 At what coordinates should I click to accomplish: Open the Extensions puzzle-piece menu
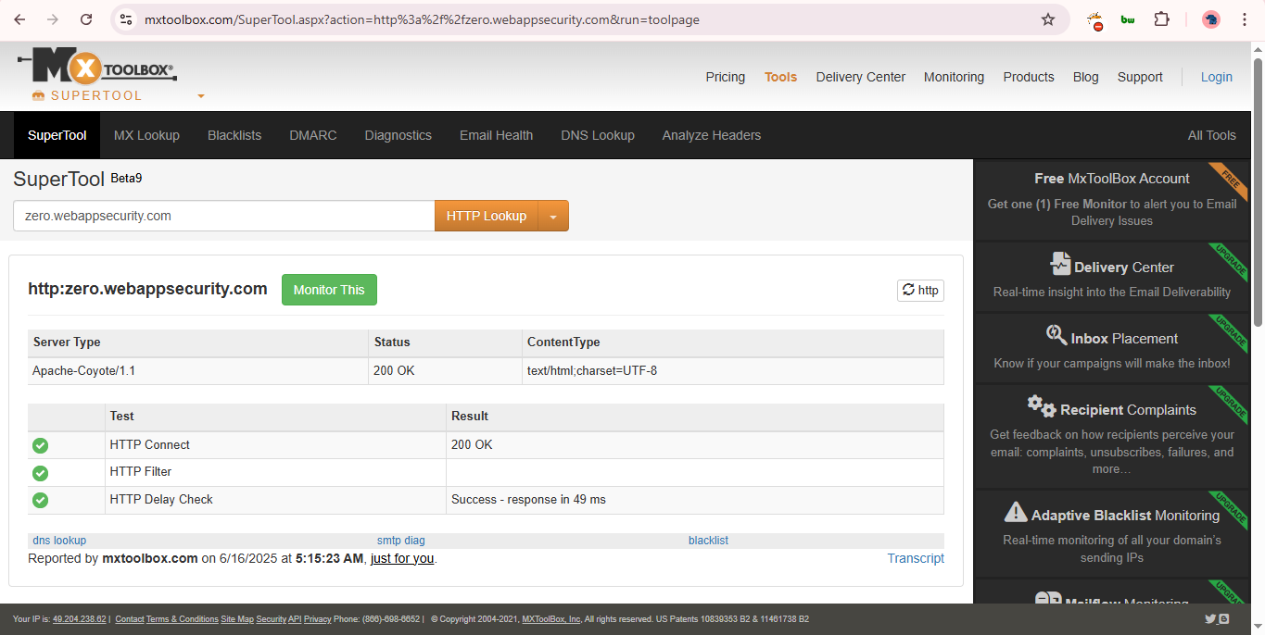tap(1161, 19)
